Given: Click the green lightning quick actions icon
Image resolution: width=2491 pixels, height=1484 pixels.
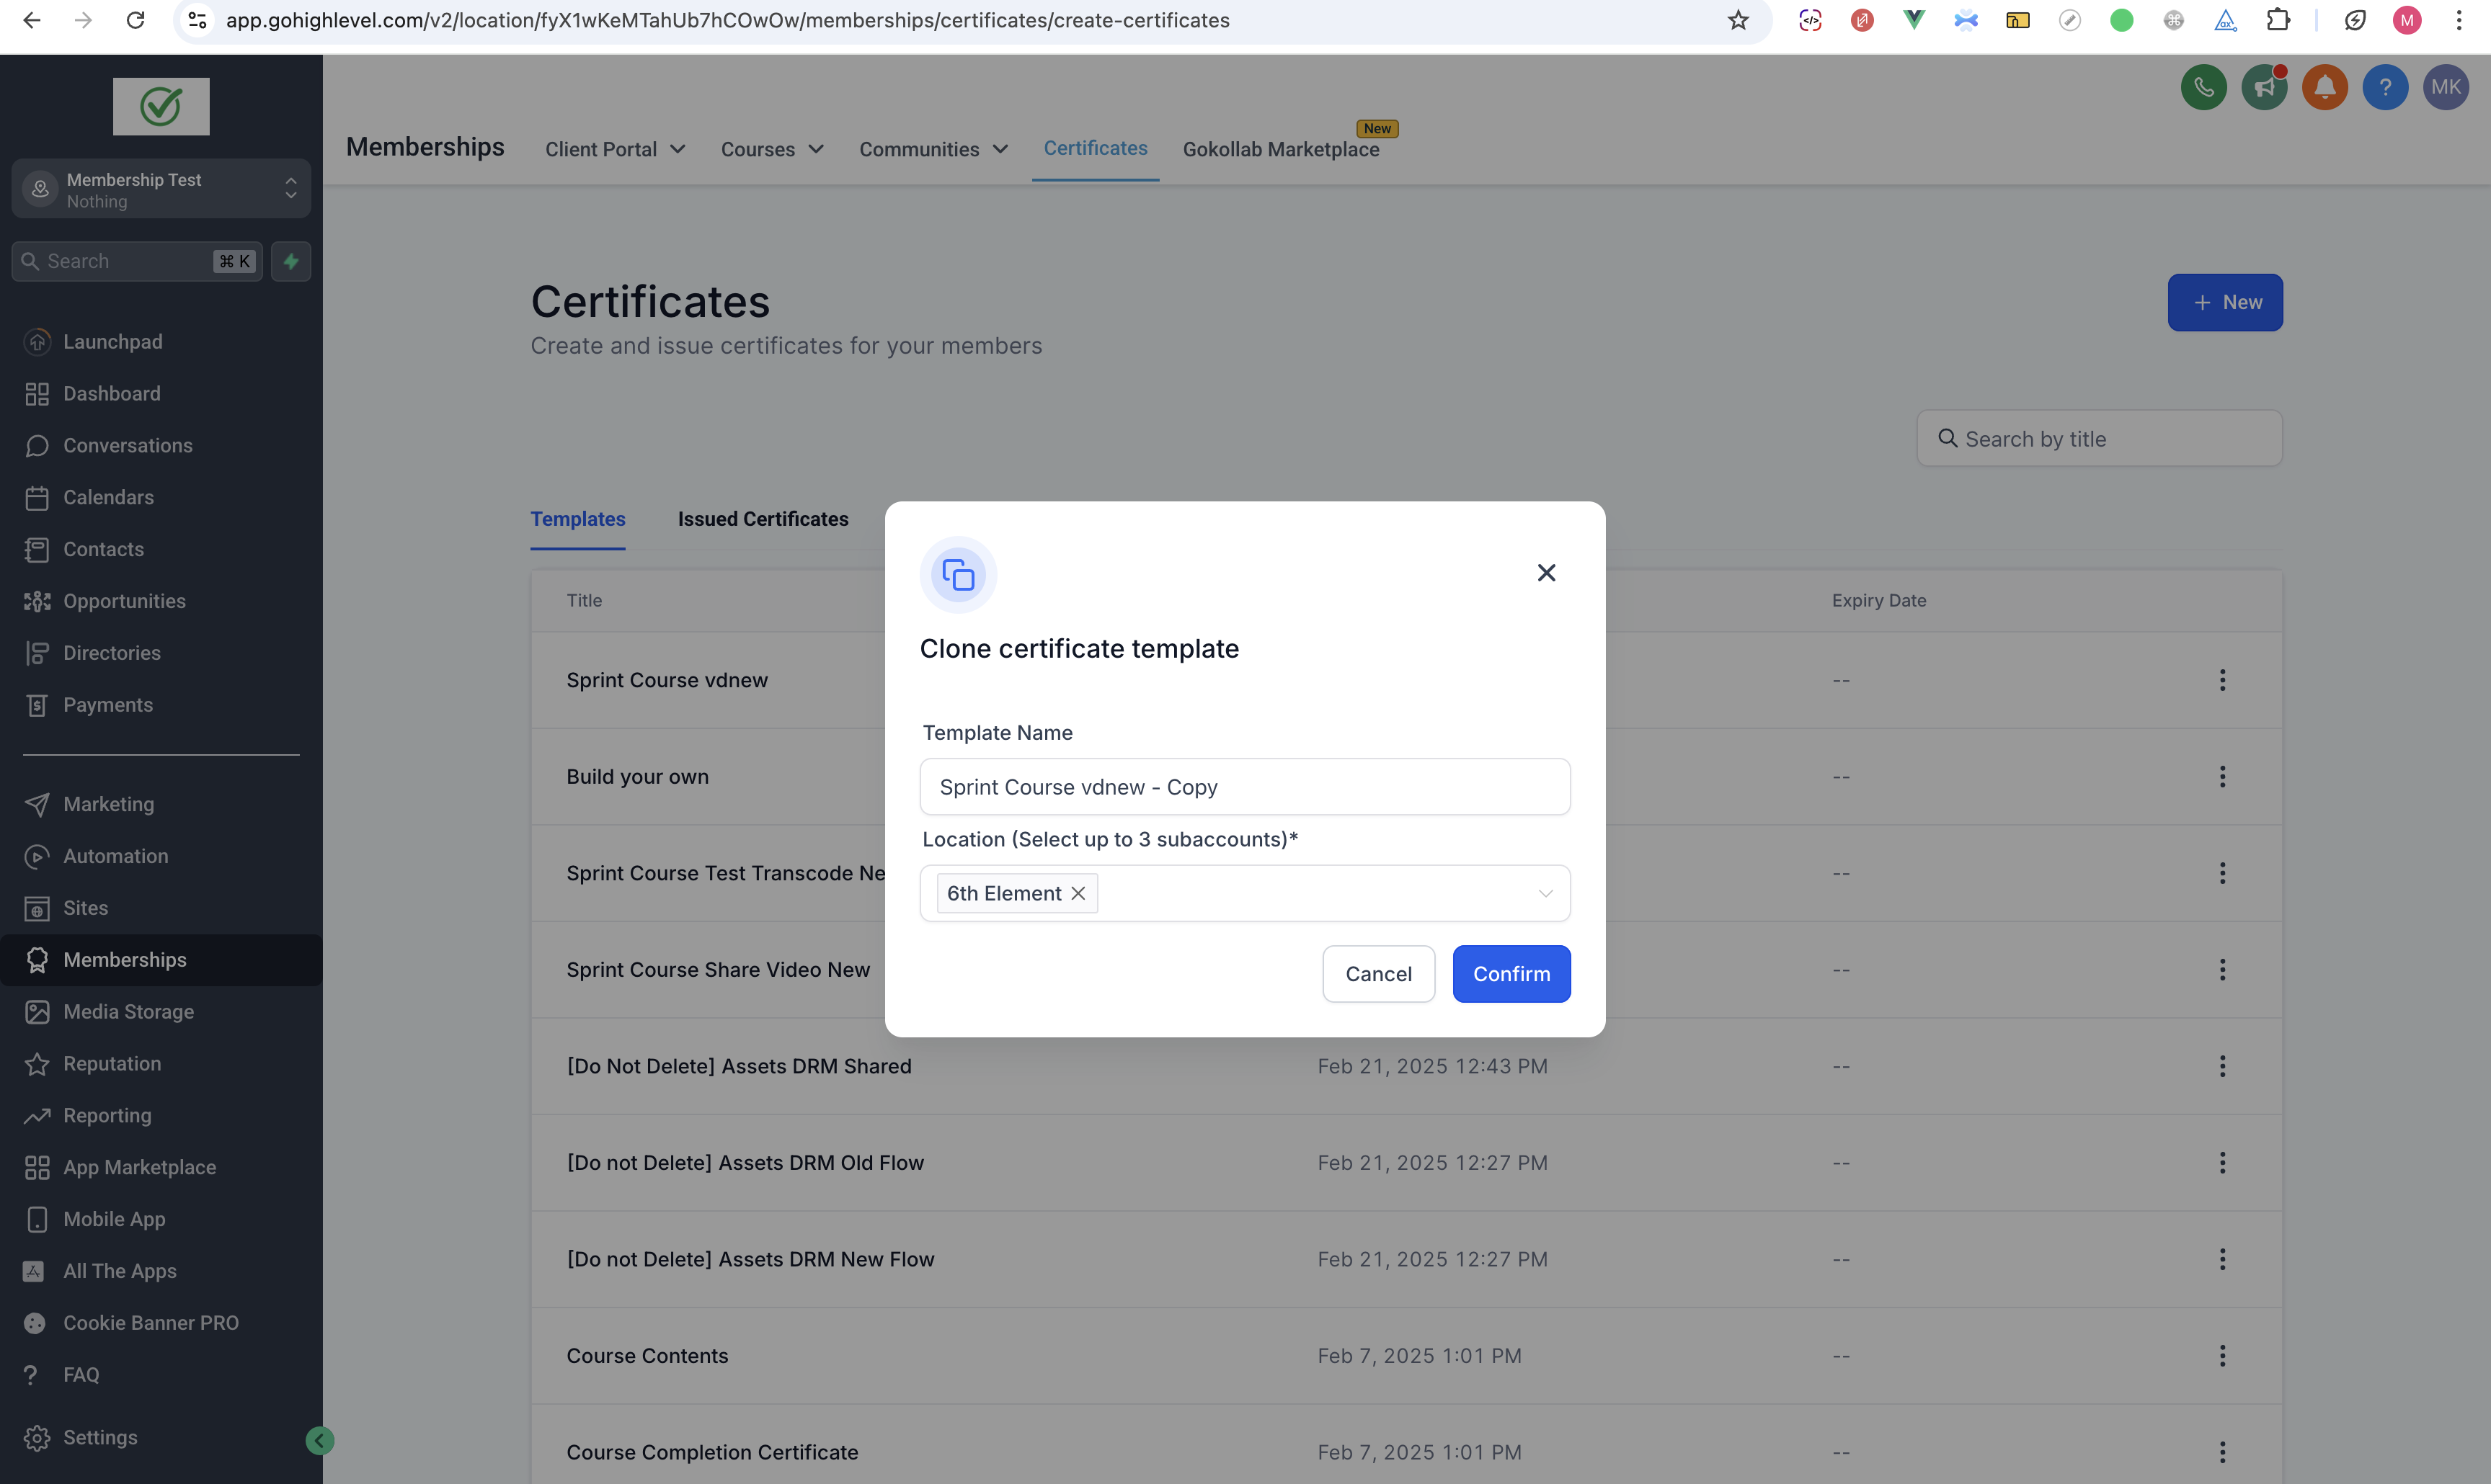Looking at the screenshot, I should tap(291, 261).
